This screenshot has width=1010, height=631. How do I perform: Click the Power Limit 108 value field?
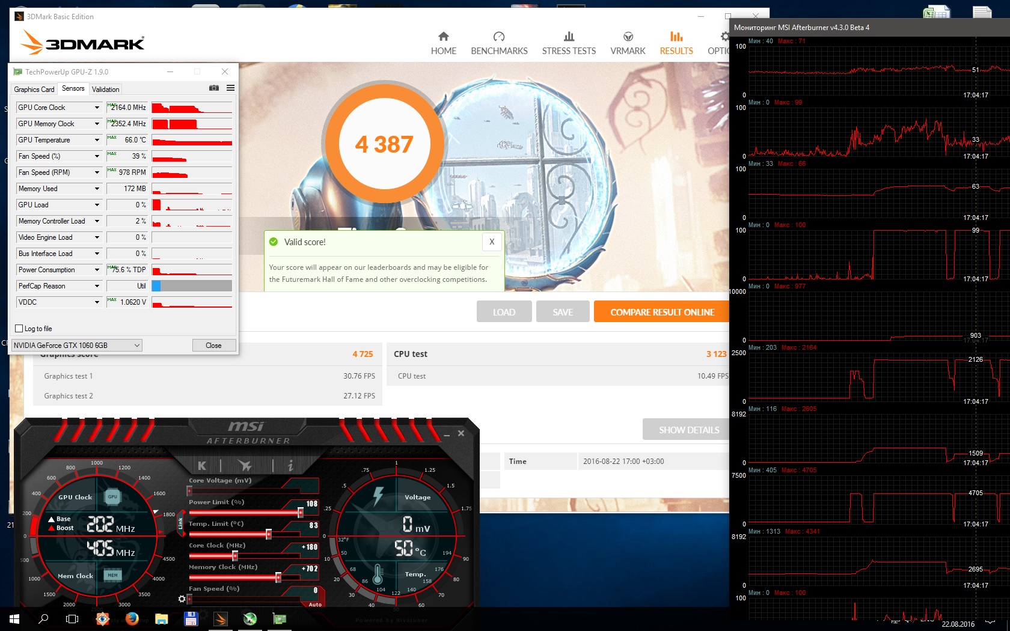pyautogui.click(x=311, y=504)
